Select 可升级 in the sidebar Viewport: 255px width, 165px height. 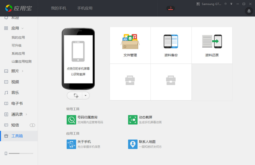pos(17,45)
